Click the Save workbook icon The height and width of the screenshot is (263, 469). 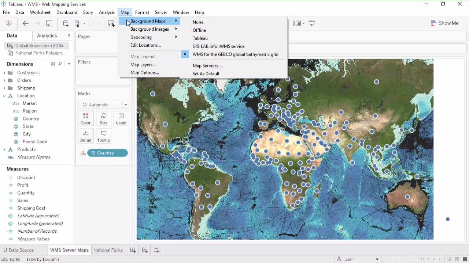coord(49,23)
